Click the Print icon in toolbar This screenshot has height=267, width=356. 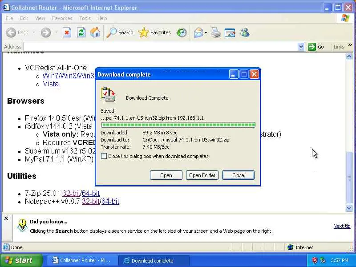215,32
